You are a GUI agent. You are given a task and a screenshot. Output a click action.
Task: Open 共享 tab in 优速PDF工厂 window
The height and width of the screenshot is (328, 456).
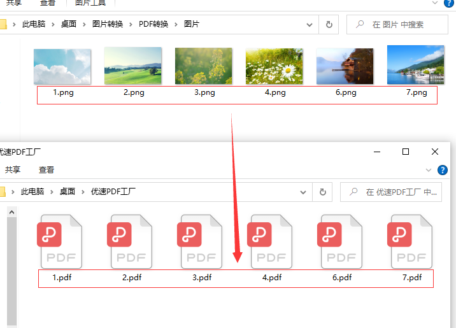pos(13,170)
